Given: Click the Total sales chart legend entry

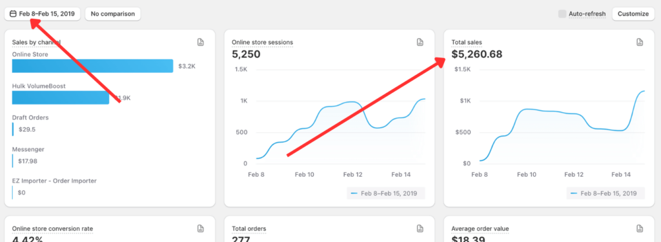Looking at the screenshot, I should tap(605, 194).
